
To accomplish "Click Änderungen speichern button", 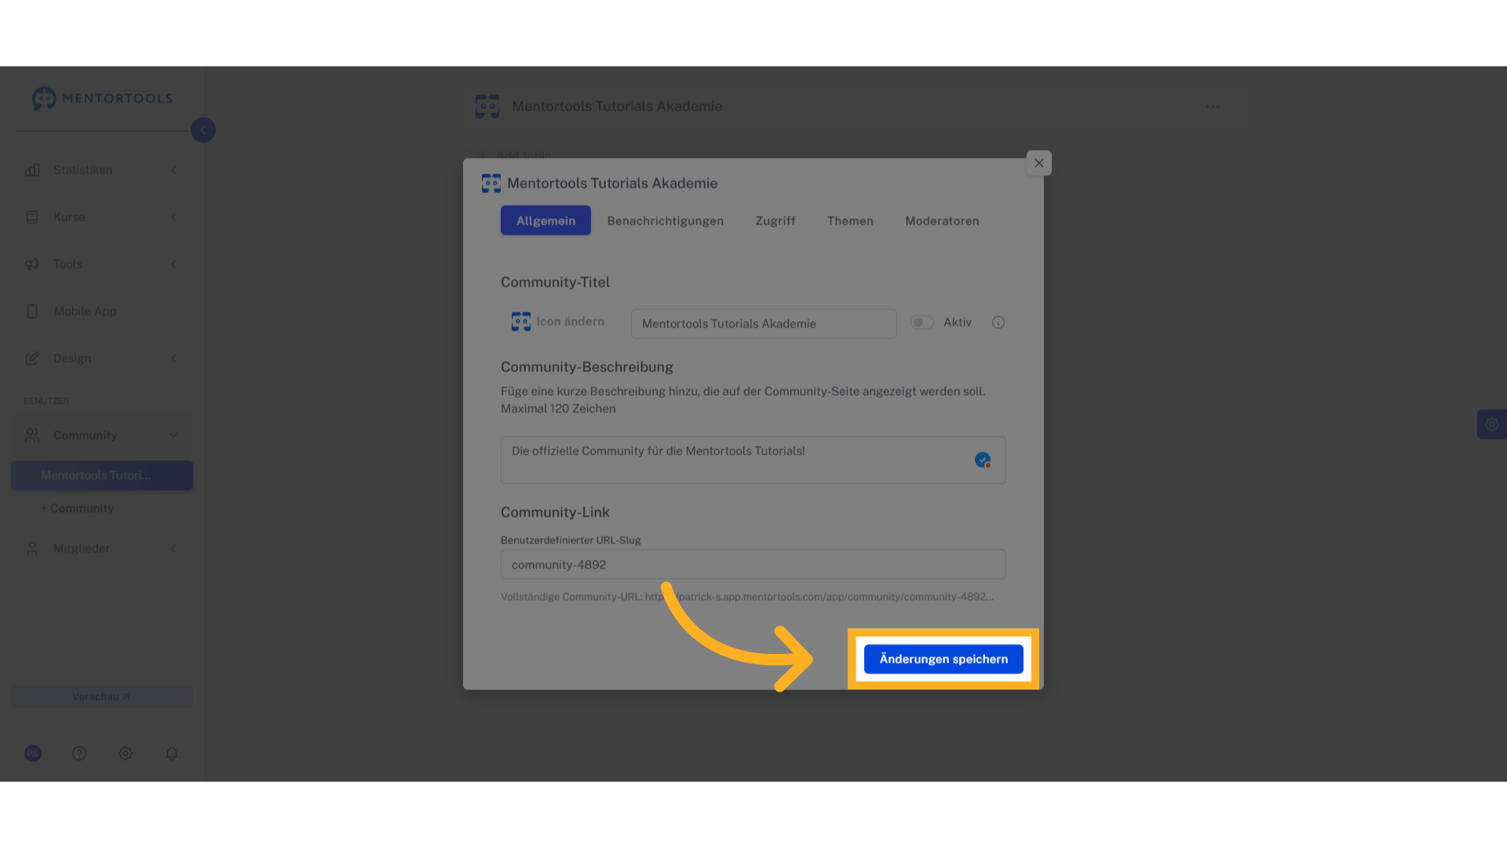I will [943, 660].
